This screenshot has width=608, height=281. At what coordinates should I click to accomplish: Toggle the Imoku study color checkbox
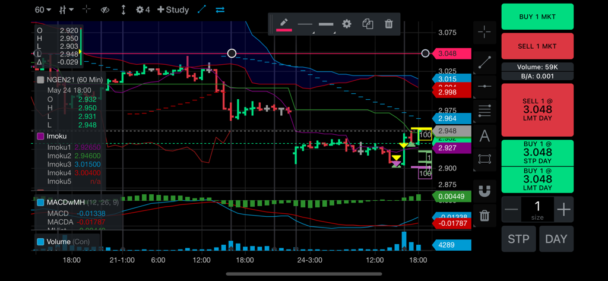click(40, 136)
